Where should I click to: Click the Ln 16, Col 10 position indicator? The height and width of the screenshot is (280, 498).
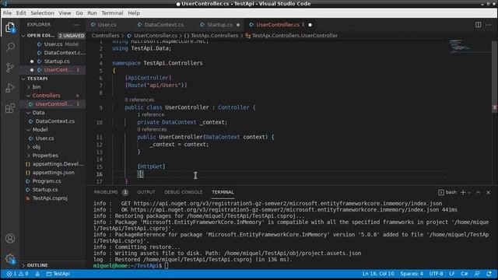pos(378,274)
